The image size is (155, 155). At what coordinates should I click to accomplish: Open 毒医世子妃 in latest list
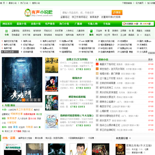point(105,106)
